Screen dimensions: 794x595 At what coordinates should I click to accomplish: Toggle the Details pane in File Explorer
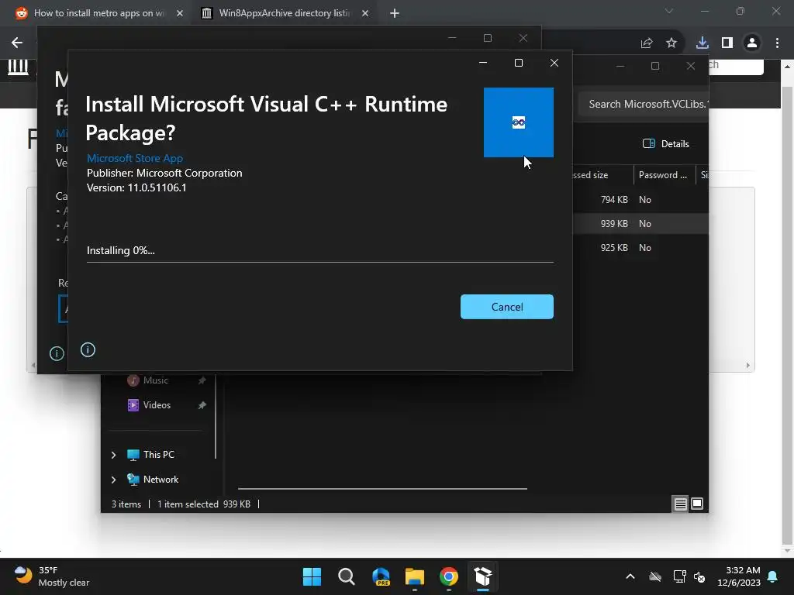pyautogui.click(x=666, y=143)
